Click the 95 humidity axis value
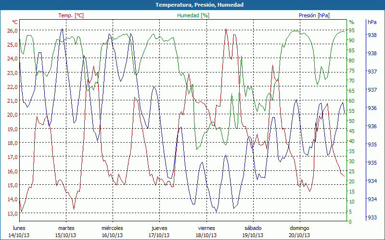Screen dimensions: 385x240 click(352, 30)
